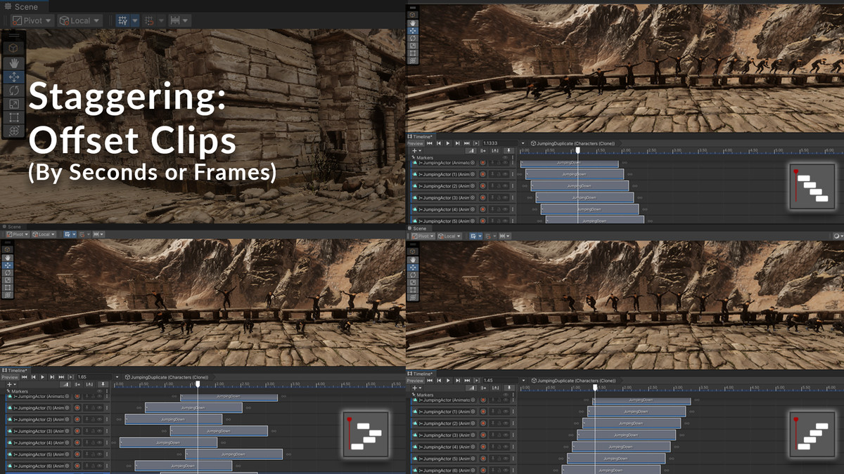Image resolution: width=844 pixels, height=474 pixels.
Task: Toggle record on the JumpingActor (1) track
Action: (x=482, y=174)
